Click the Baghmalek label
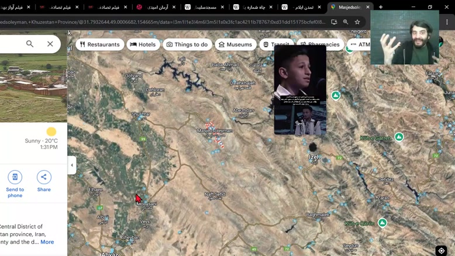The image size is (455, 256). click(x=318, y=215)
